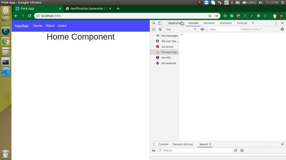This screenshot has height=160, width=286.
Task: Close the DevTools drawer
Action: click(x=282, y=144)
